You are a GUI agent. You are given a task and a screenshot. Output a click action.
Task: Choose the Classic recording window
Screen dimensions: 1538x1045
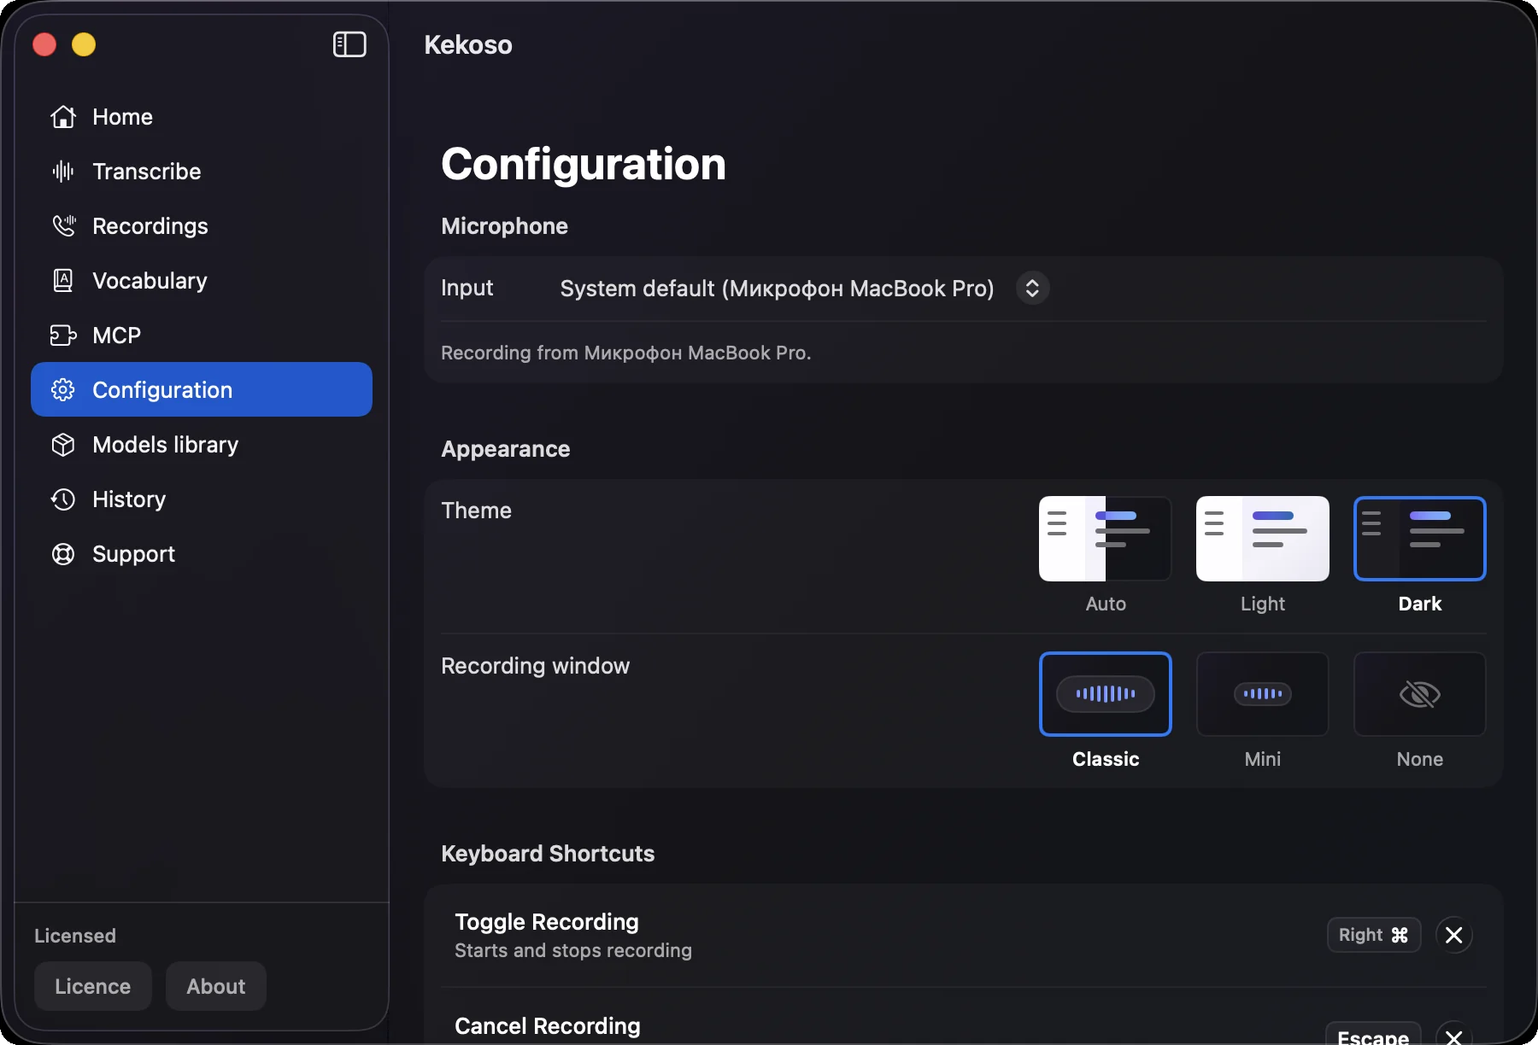point(1105,694)
